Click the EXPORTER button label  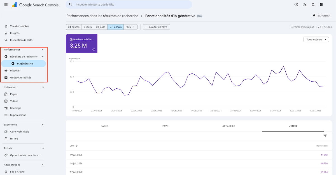point(324,16)
